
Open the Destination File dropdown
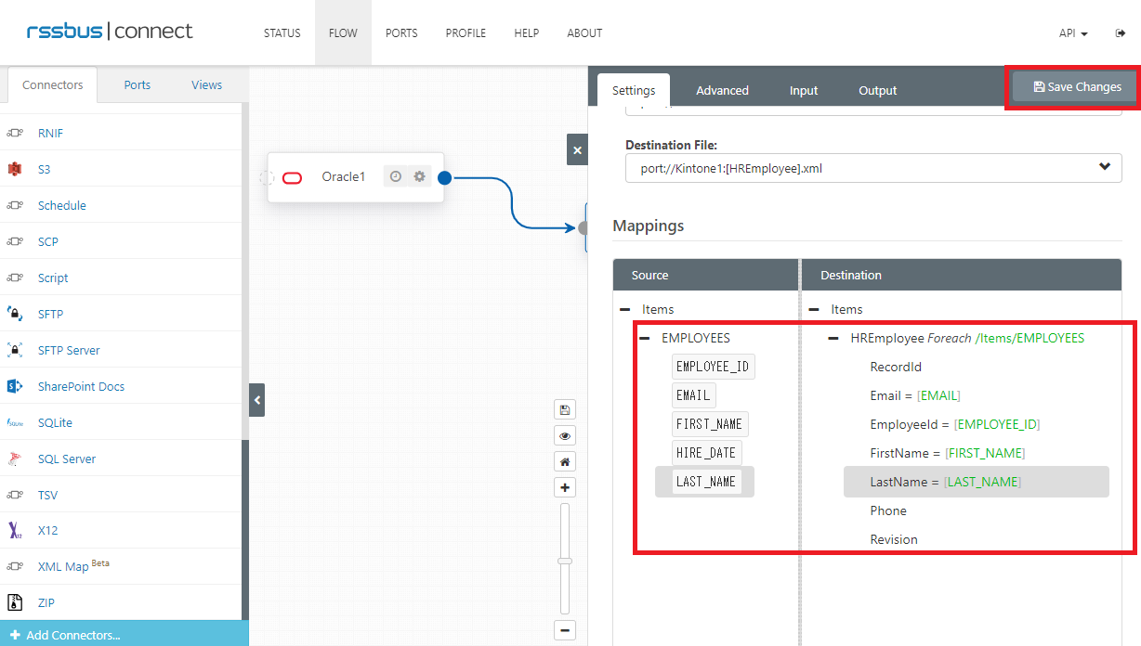1104,168
